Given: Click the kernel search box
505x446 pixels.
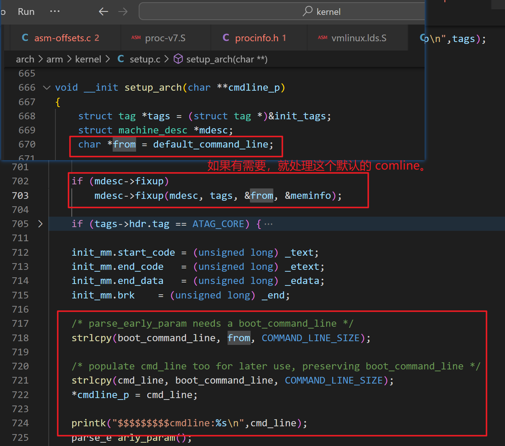Looking at the screenshot, I should pyautogui.click(x=282, y=12).
